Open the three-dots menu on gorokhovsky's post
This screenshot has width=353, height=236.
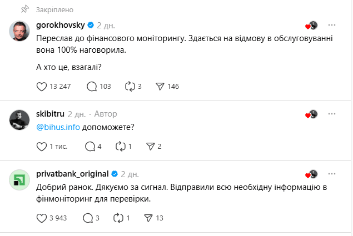point(332,26)
